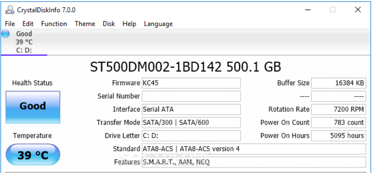Viewport: 372px width, 173px height.
Task: Click the disk title ST500DM002-1BD142 500.1 GB
Action: (x=186, y=67)
